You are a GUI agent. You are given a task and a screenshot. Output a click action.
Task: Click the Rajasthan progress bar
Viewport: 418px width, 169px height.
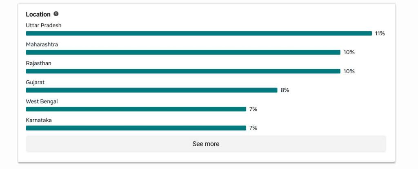click(x=183, y=71)
